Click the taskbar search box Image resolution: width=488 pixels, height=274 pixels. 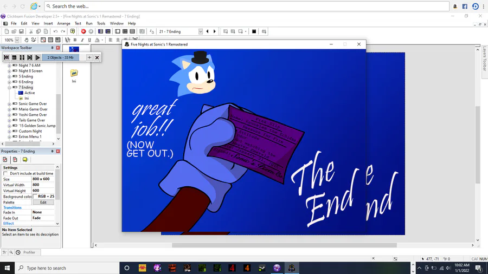coord(67,268)
